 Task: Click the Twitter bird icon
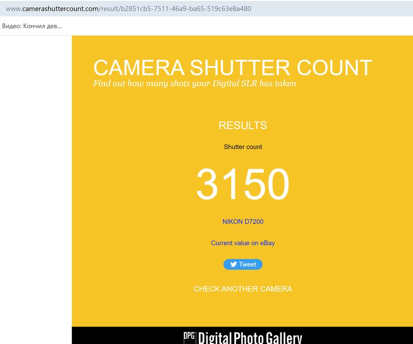point(233,265)
